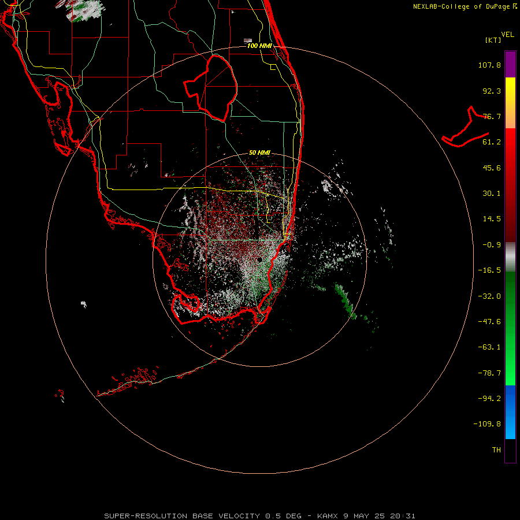Click the 14.5 velocity scale value

492,219
